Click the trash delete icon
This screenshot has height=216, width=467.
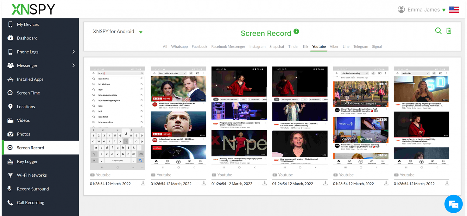[x=449, y=31]
